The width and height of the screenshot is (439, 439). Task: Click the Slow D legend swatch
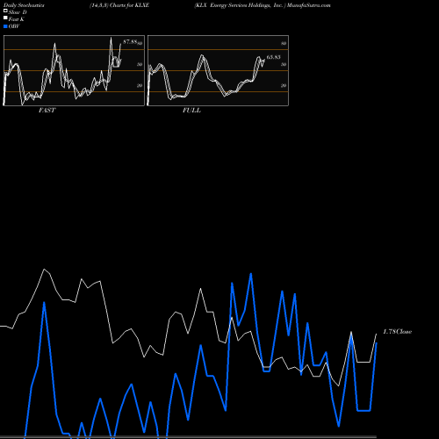[x=5, y=11]
